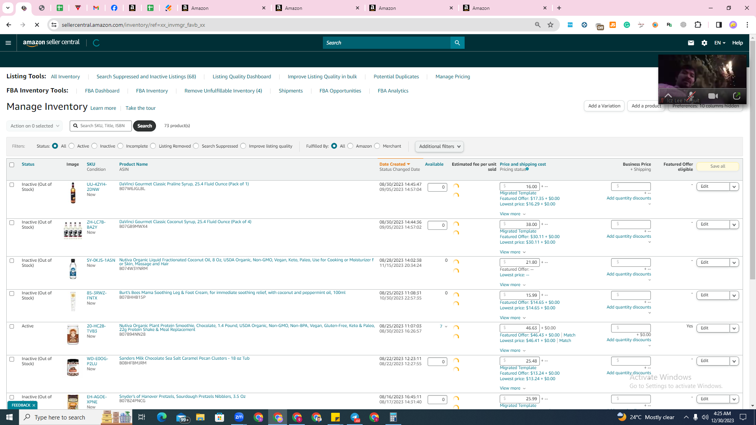This screenshot has width=756, height=425.
Task: Expand View more for Coconut Syrup pricing
Action: point(513,252)
